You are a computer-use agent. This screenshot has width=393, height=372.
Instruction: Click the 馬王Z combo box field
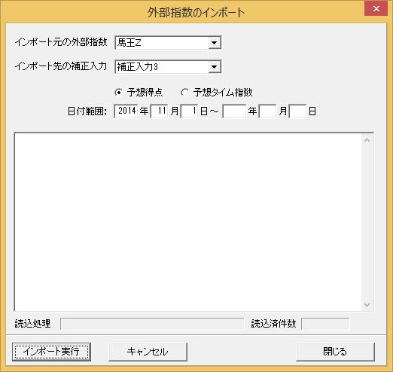pos(168,43)
